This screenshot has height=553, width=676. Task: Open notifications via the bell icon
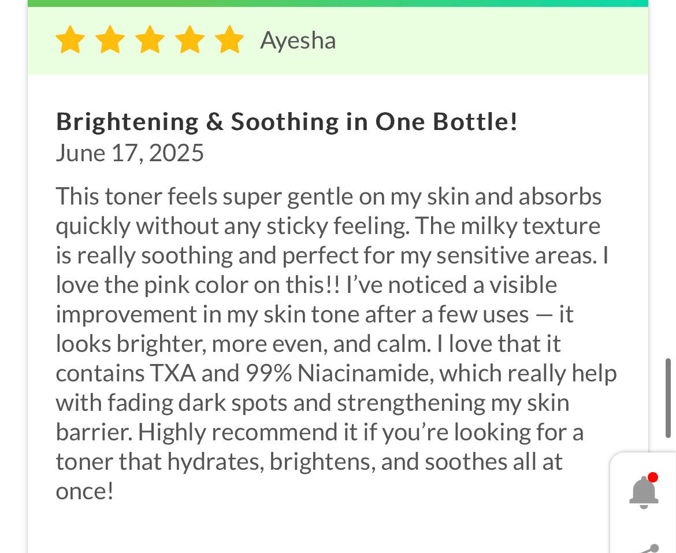pos(644,492)
